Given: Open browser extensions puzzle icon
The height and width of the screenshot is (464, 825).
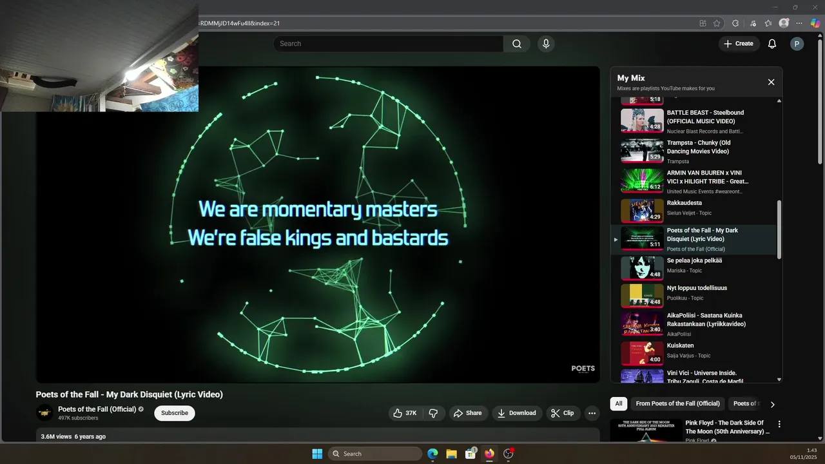Looking at the screenshot, I should click(735, 23).
